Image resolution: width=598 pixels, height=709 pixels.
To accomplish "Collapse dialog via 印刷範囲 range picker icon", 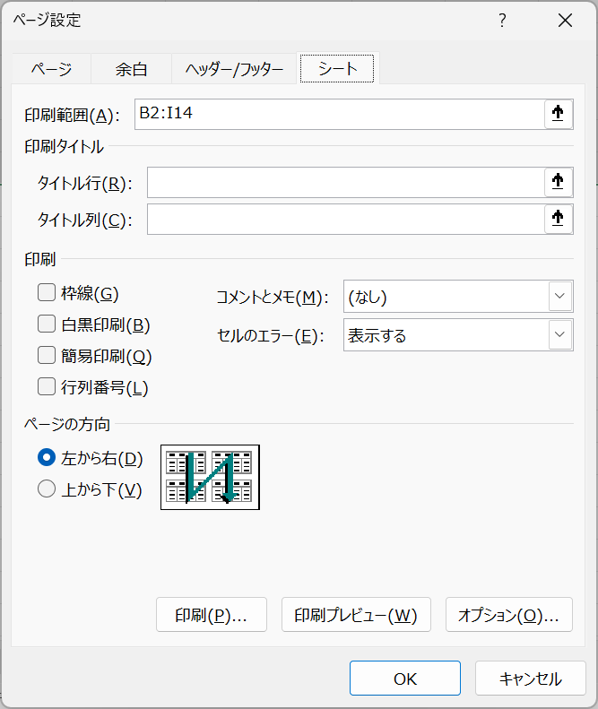I will click(x=559, y=114).
